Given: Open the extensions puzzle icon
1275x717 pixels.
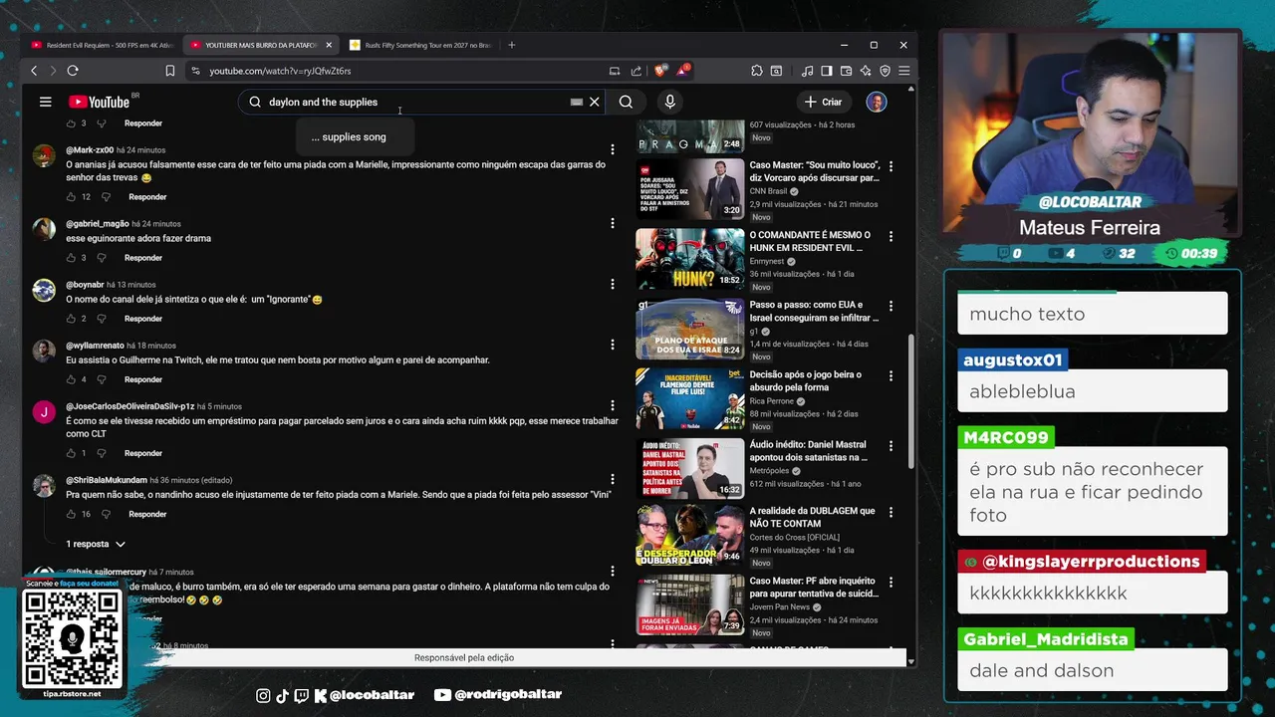Looking at the screenshot, I should 757,71.
